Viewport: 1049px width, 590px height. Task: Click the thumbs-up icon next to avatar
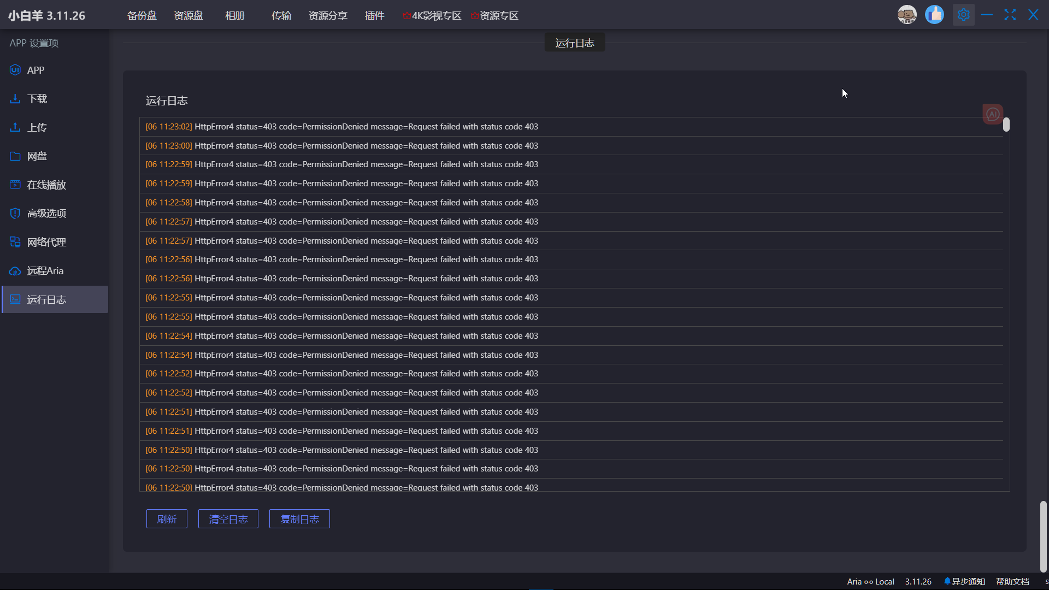935,15
